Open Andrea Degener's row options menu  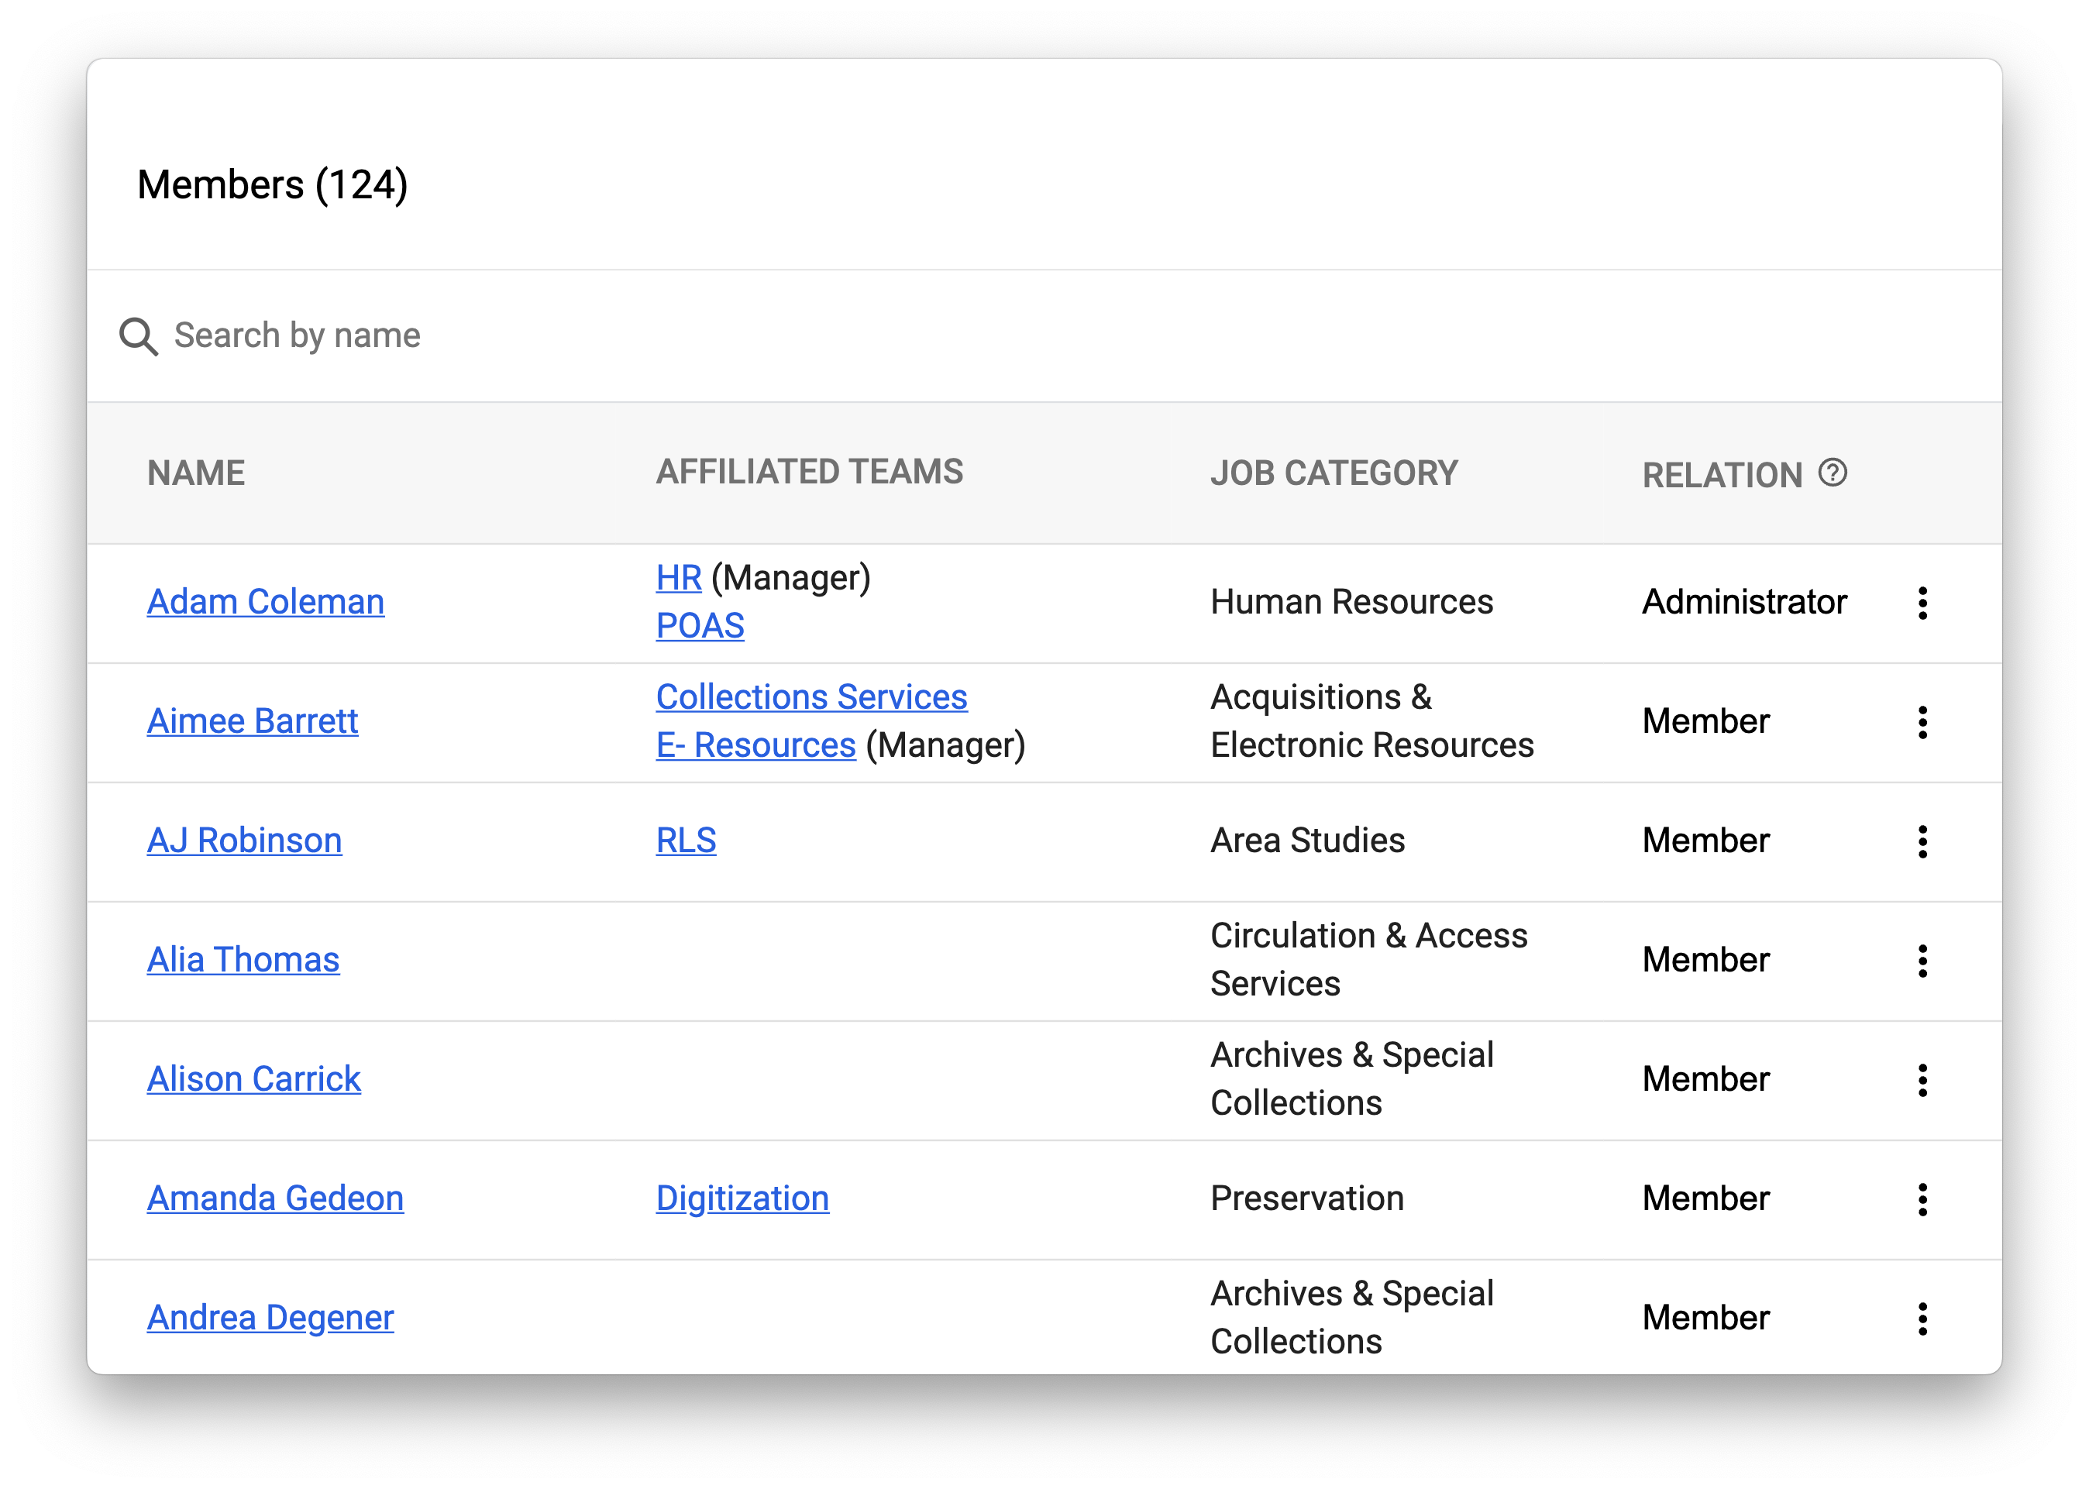pyautogui.click(x=1922, y=1319)
